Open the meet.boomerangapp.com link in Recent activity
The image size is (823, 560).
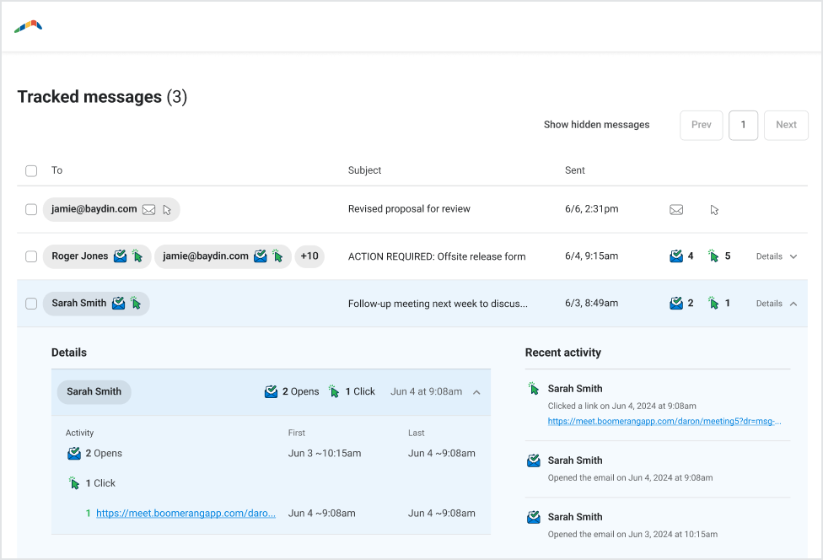(664, 421)
